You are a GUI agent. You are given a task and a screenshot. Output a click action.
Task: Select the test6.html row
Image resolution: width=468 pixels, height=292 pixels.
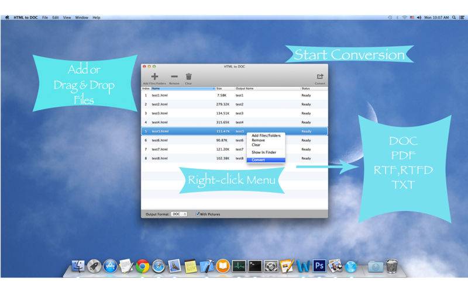click(x=235, y=140)
